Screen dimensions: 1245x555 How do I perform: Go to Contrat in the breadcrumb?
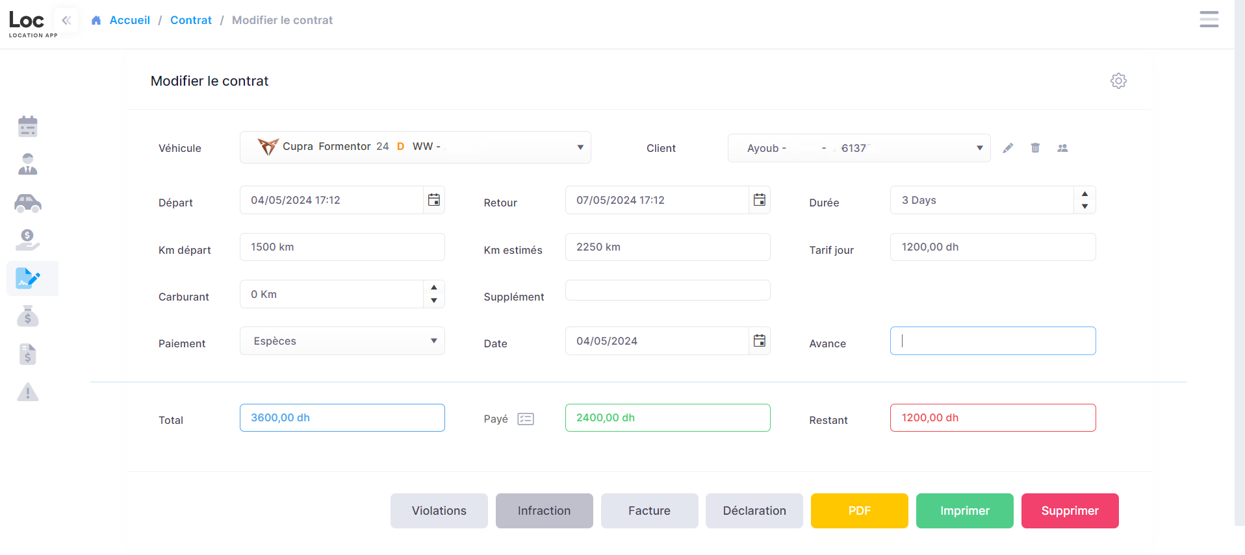pyautogui.click(x=190, y=20)
